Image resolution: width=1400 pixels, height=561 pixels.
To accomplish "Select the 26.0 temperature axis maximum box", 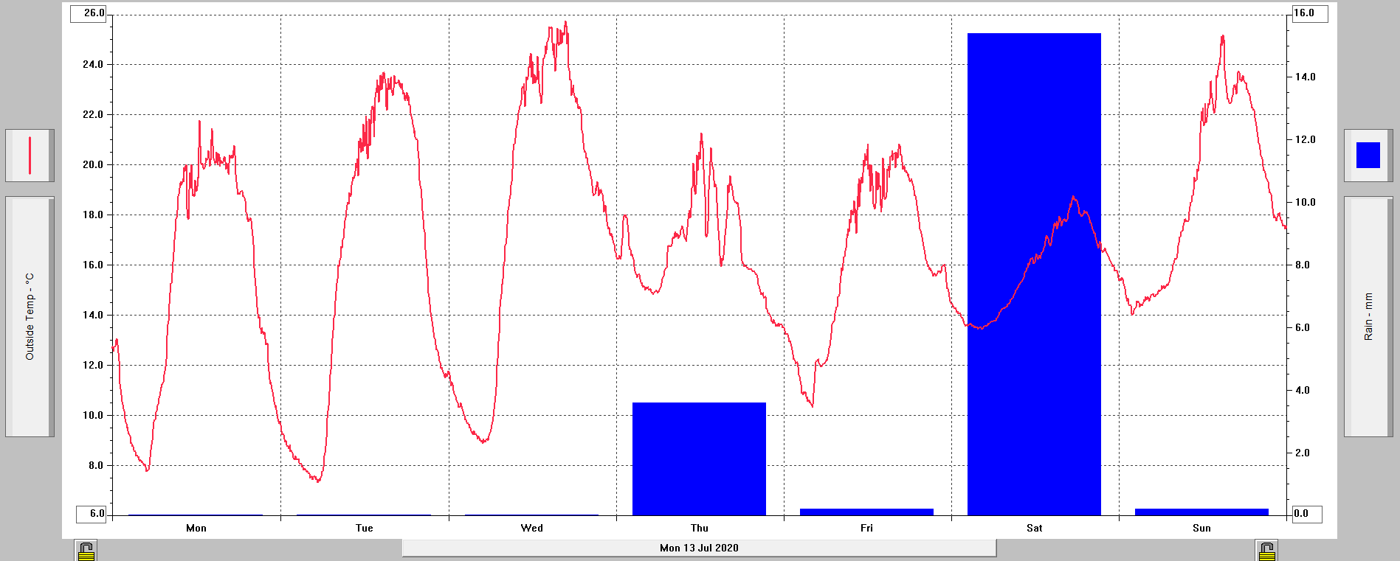I will [89, 13].
